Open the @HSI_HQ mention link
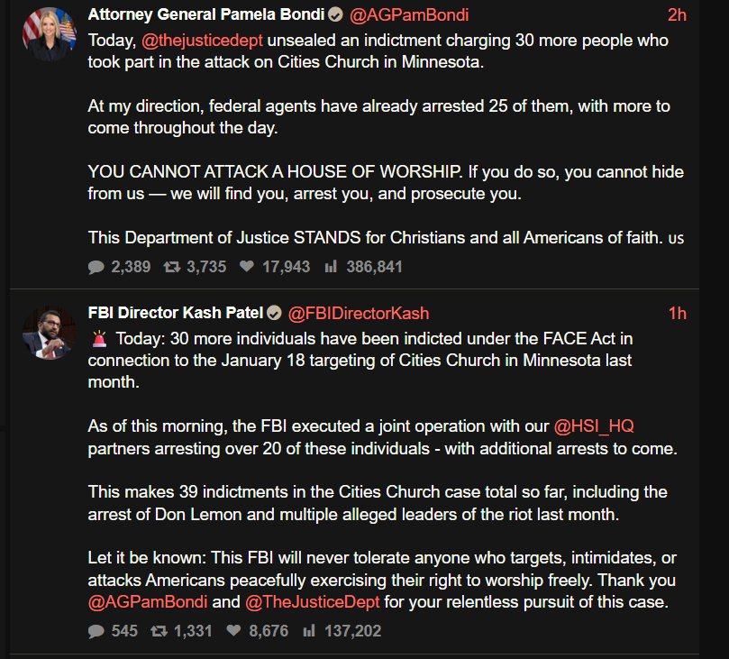The height and width of the screenshot is (659, 729). point(600,425)
